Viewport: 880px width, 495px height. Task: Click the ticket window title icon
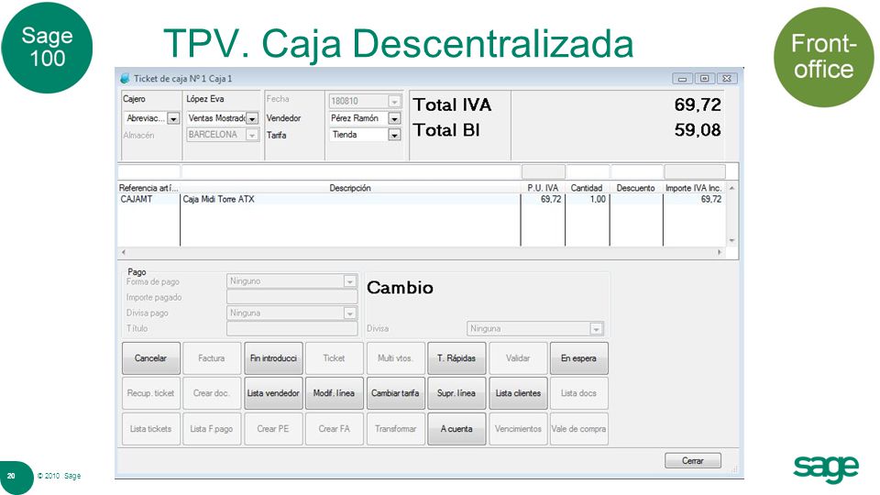[x=125, y=79]
